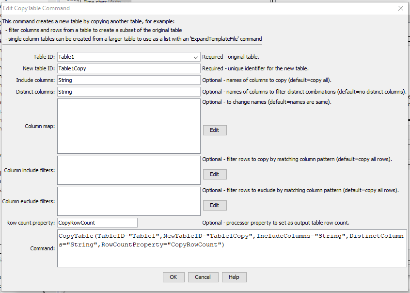This screenshot has width=410, height=293.
Task: Click the Row count property field
Action: (x=97, y=223)
